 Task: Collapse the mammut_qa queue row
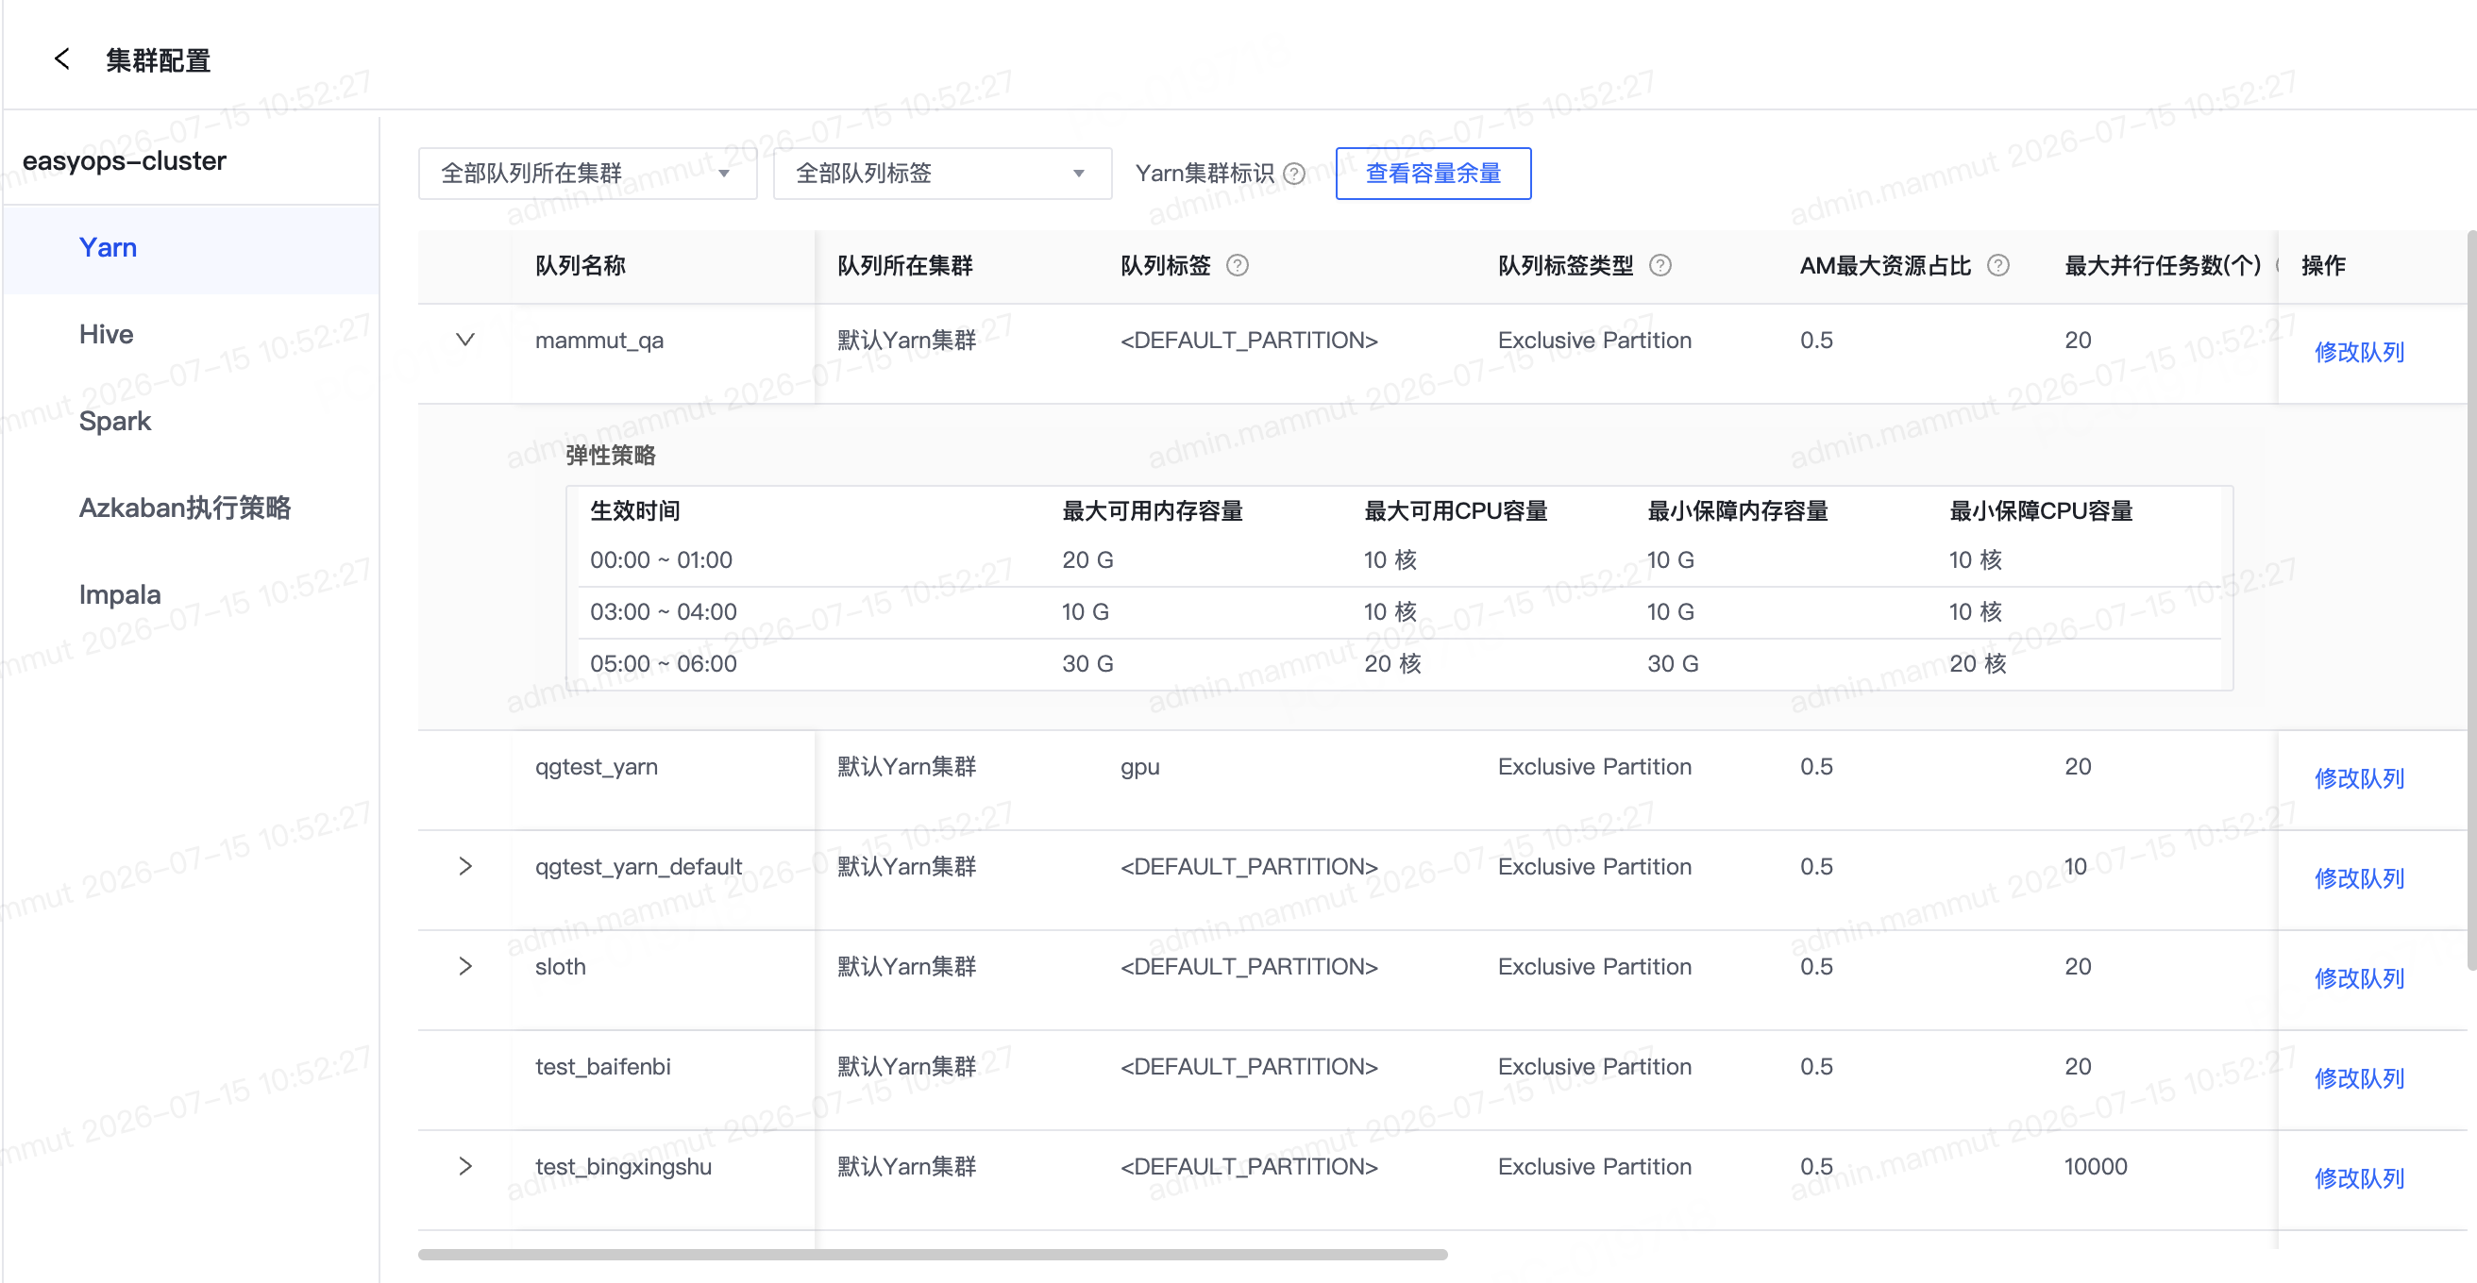[x=465, y=340]
